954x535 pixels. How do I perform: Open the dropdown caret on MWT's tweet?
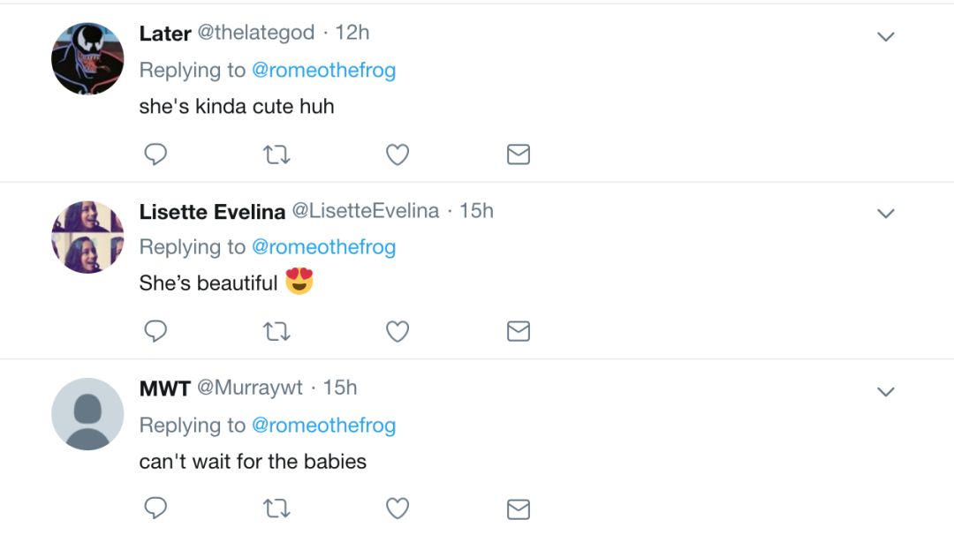click(x=885, y=391)
